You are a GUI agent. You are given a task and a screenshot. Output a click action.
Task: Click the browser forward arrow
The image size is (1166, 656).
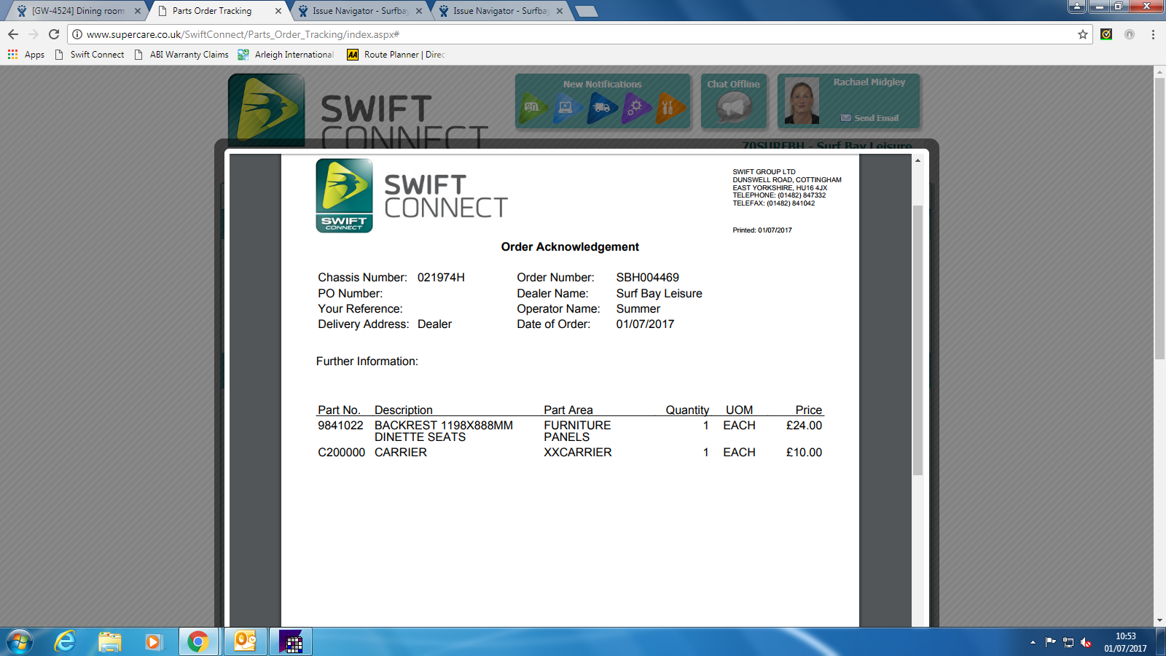(x=34, y=34)
